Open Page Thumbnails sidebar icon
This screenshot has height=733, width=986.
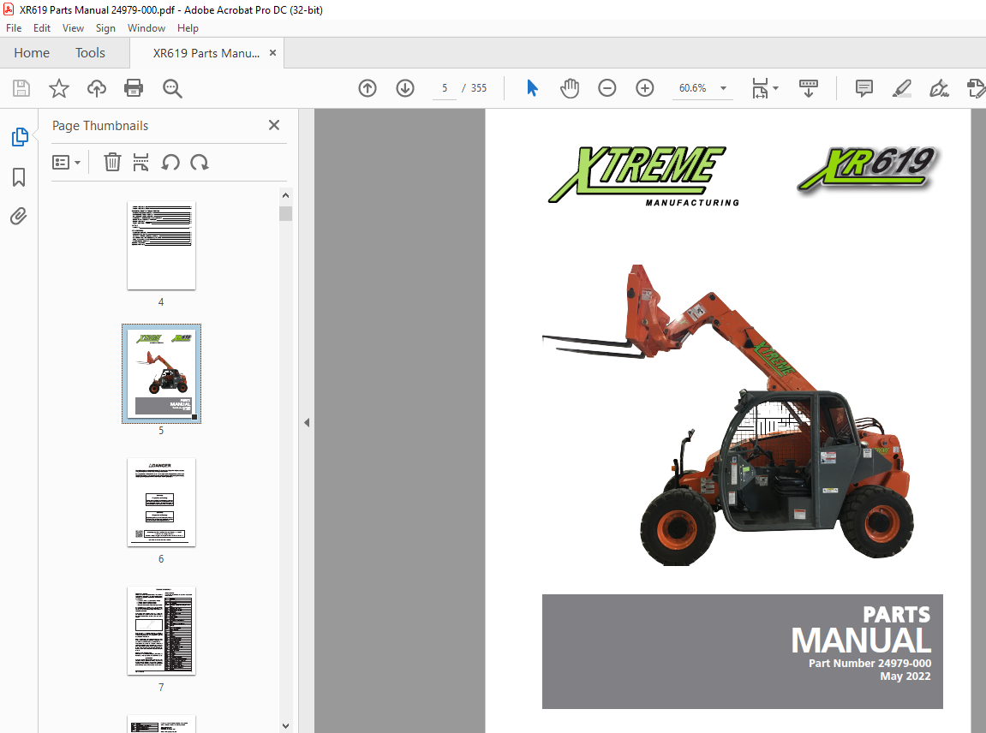[20, 136]
